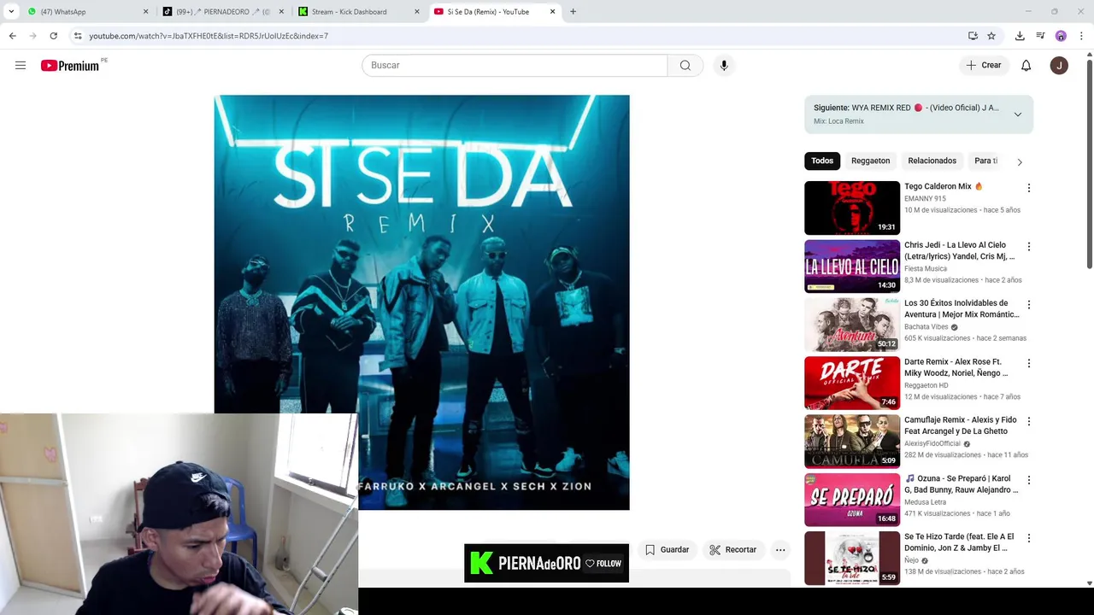Open Camuflaje Remix video thumbnail
Image resolution: width=1094 pixels, height=615 pixels.
(x=852, y=442)
